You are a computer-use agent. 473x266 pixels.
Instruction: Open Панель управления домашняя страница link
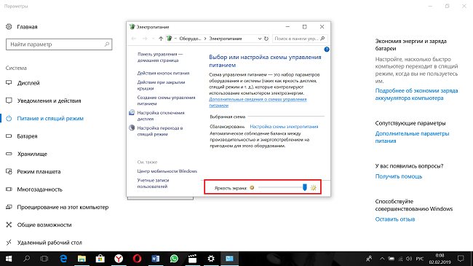[x=160, y=57]
